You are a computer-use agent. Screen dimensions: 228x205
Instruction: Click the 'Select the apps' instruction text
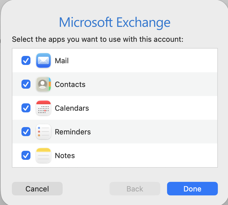[x=98, y=39]
